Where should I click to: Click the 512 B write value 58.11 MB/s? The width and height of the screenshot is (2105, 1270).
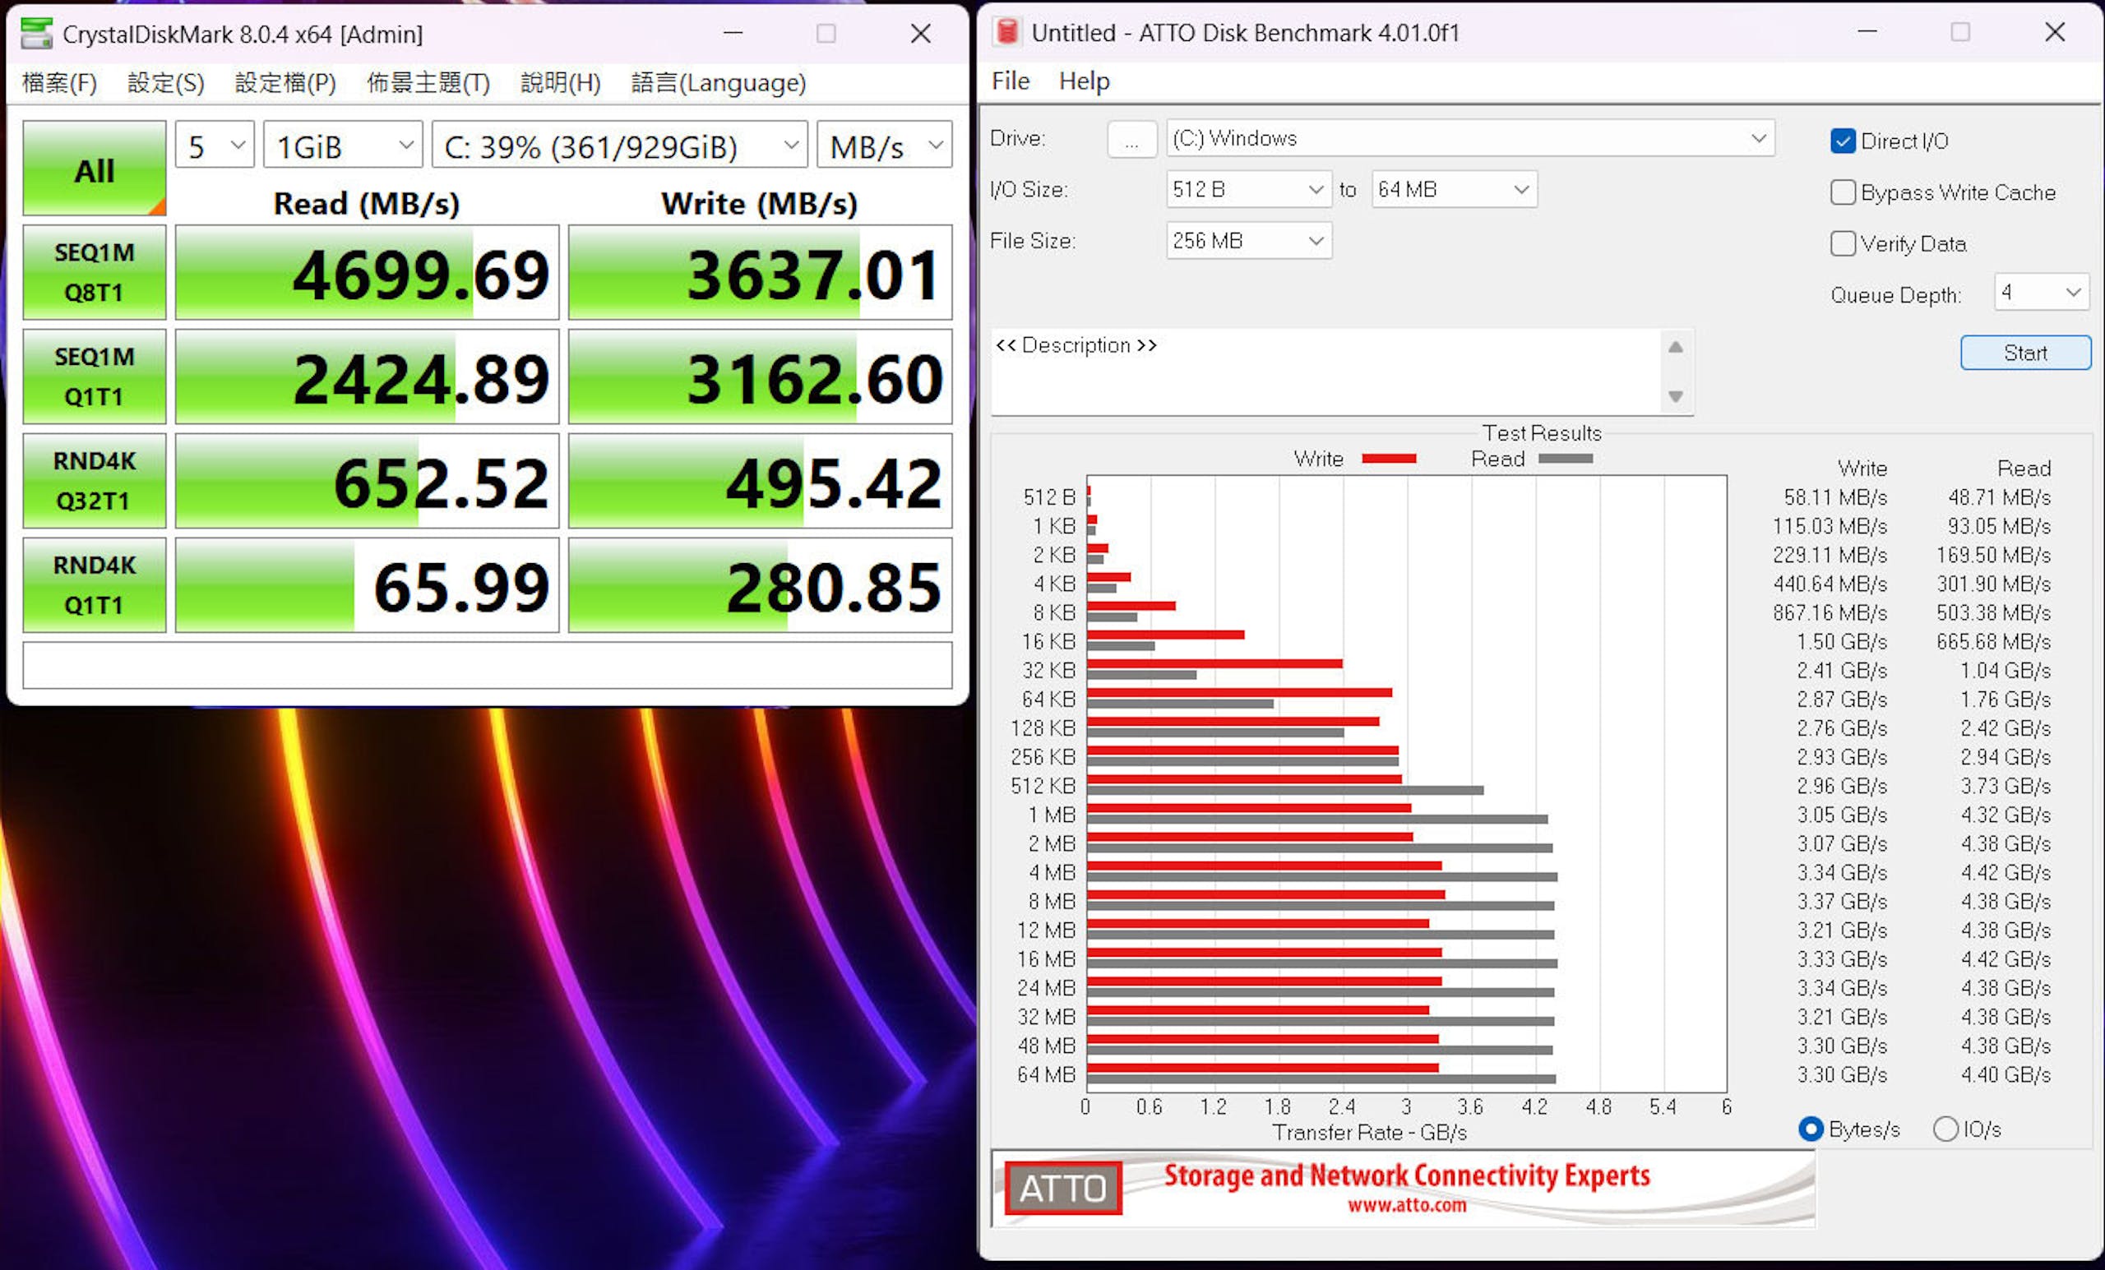pyautogui.click(x=1835, y=497)
